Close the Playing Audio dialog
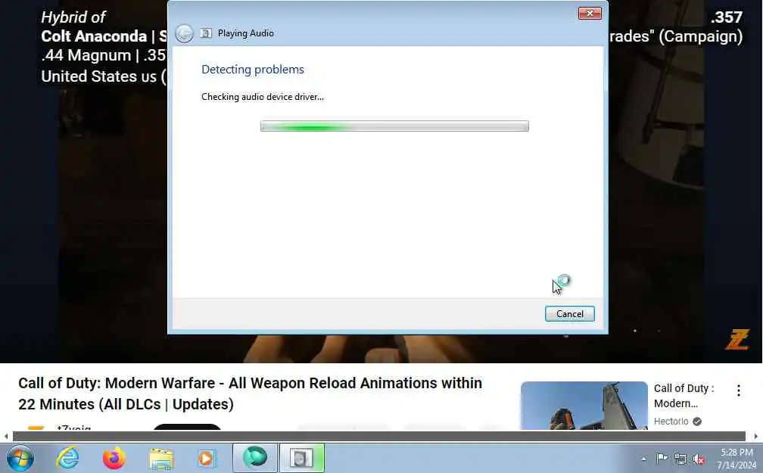 590,13
